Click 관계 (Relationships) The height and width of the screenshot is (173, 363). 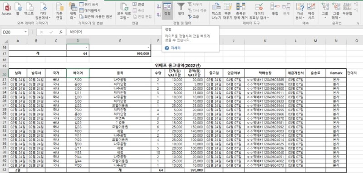tap(286, 9)
